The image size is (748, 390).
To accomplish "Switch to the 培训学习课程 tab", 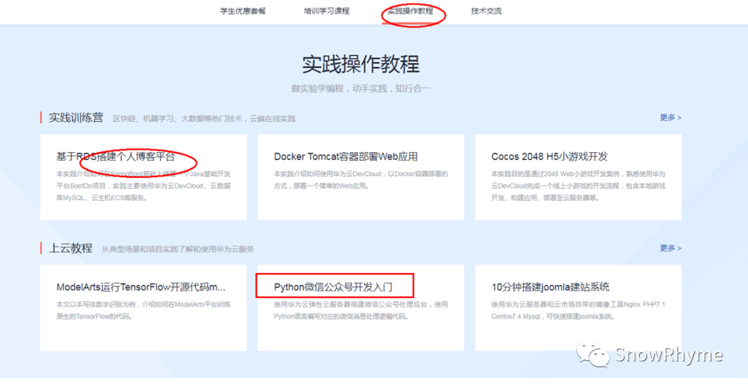I will (327, 11).
